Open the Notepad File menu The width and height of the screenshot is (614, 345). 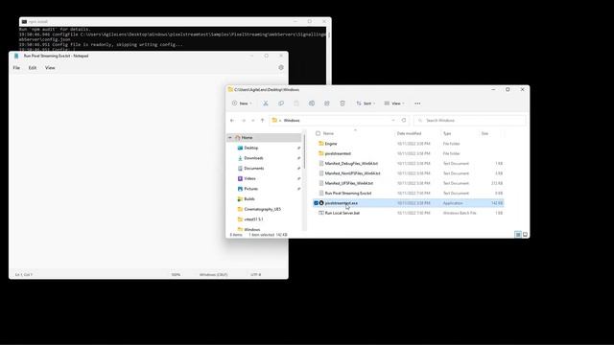[x=16, y=68]
